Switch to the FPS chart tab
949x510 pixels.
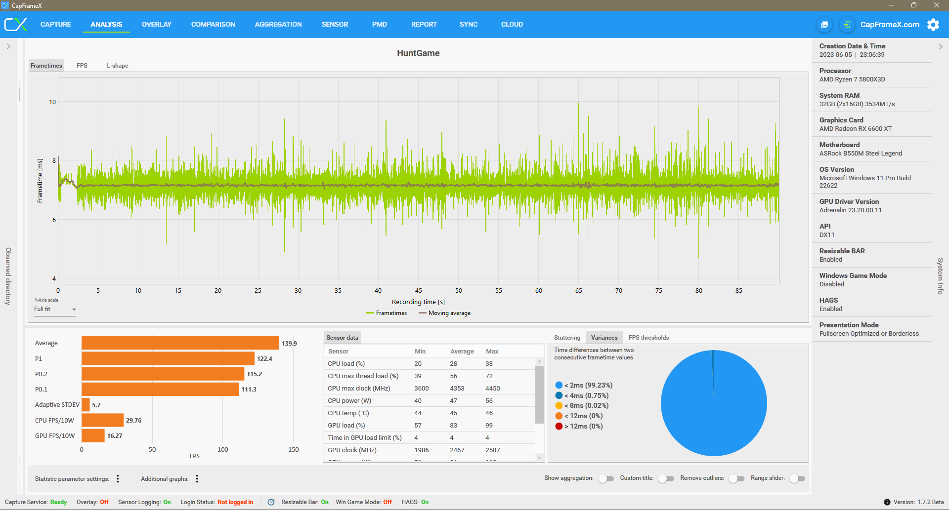point(82,66)
